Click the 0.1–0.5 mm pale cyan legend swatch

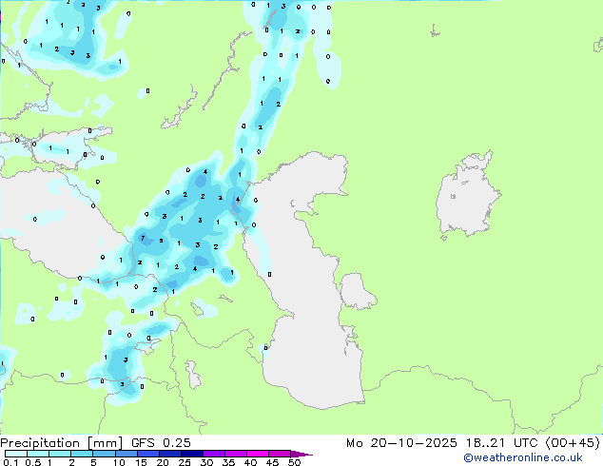pyautogui.click(x=16, y=454)
